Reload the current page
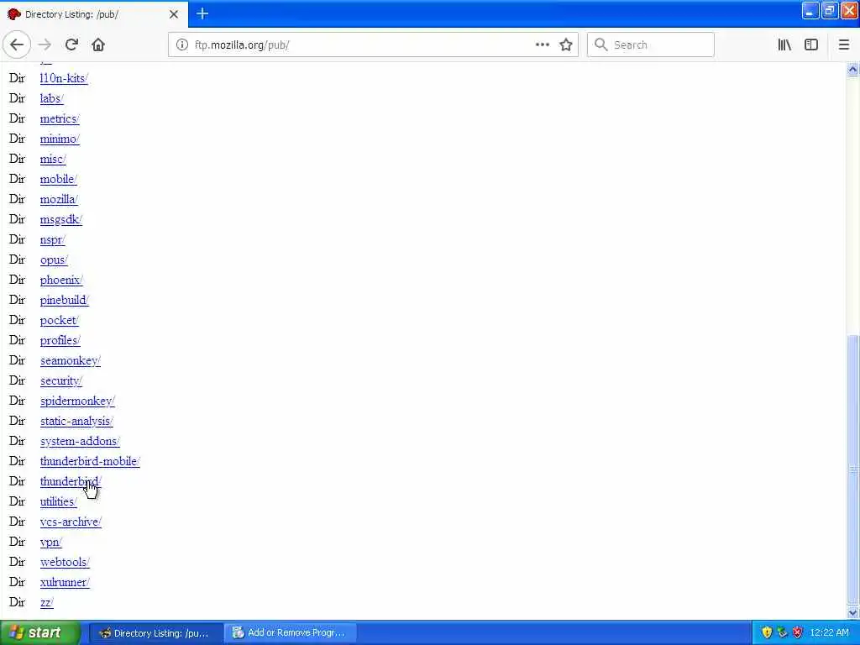This screenshot has width=860, height=645. click(71, 45)
